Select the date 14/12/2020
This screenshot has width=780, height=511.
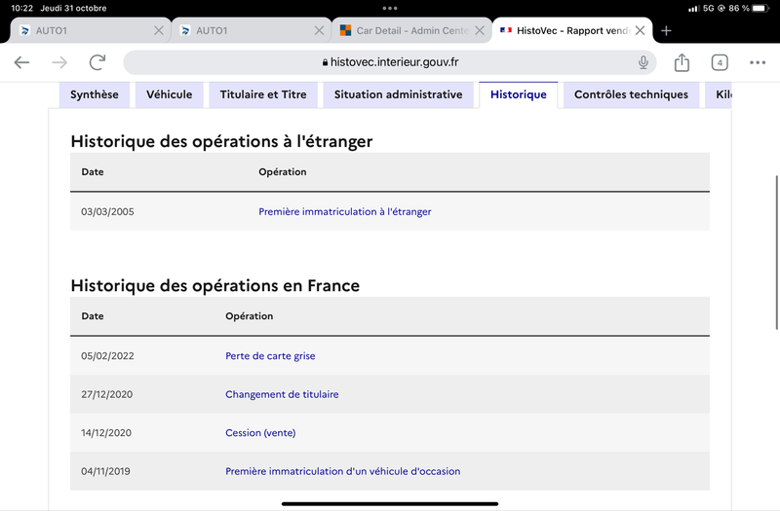(106, 432)
